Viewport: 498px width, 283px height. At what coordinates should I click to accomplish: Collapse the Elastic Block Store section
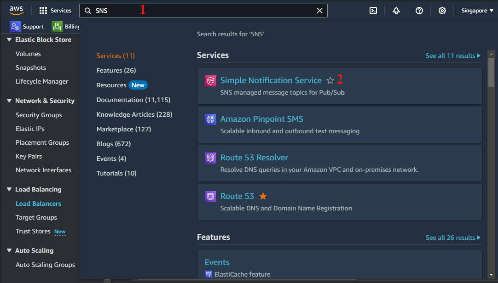(x=9, y=40)
